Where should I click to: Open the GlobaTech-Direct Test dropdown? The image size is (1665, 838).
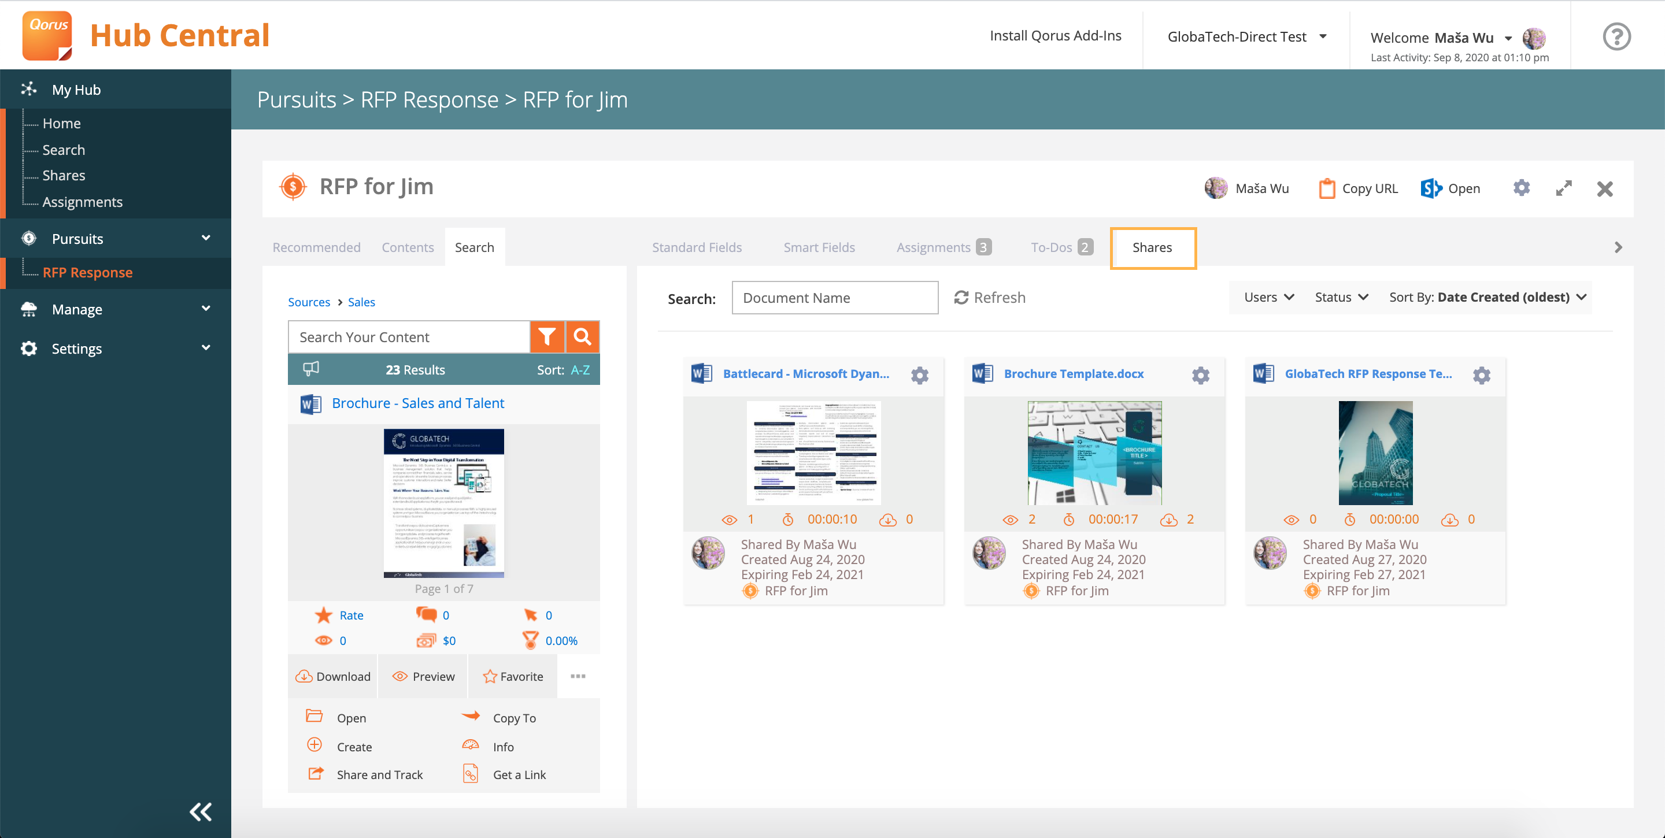pyautogui.click(x=1247, y=37)
